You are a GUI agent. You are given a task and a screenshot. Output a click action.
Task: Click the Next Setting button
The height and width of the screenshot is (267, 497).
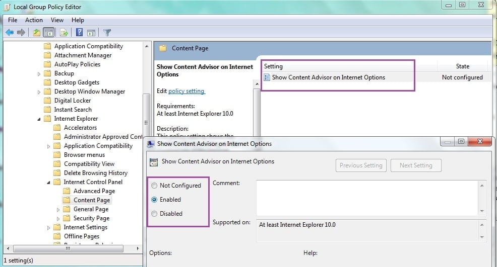[x=416, y=165]
